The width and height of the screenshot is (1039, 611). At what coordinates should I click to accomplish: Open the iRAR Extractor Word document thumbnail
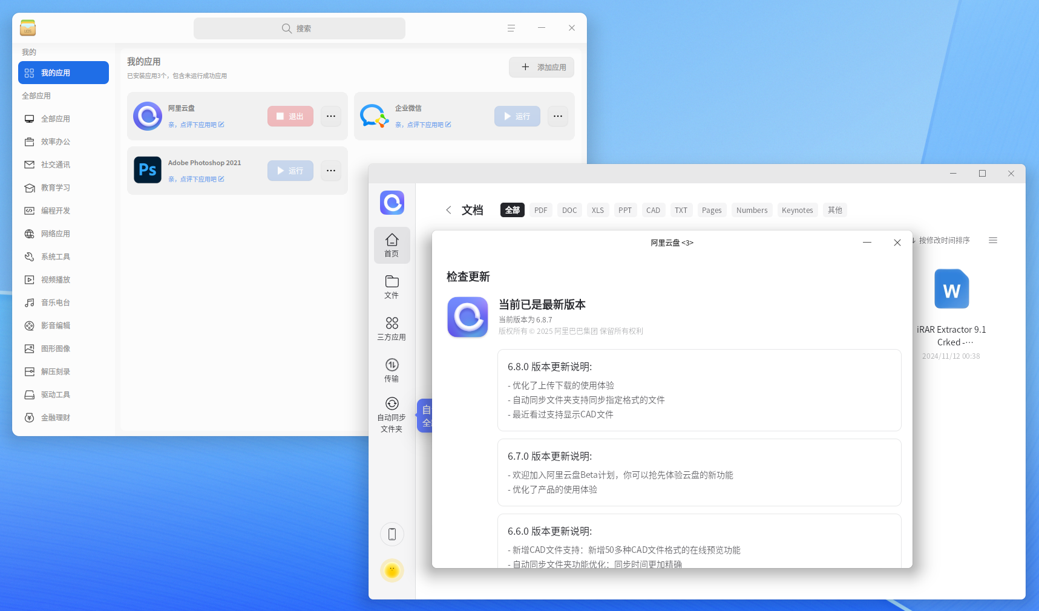(x=951, y=289)
